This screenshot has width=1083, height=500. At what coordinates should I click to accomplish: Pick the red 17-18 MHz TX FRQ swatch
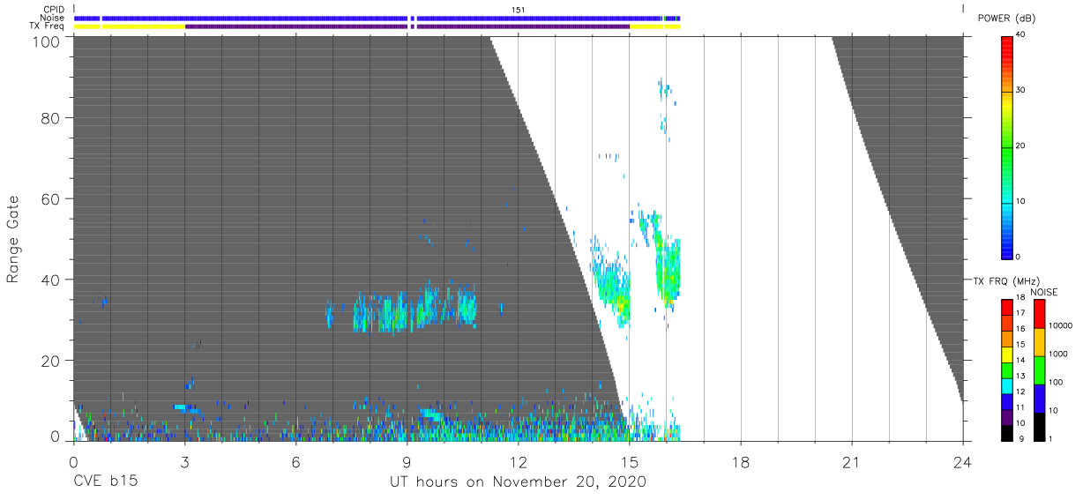pyautogui.click(x=1007, y=307)
